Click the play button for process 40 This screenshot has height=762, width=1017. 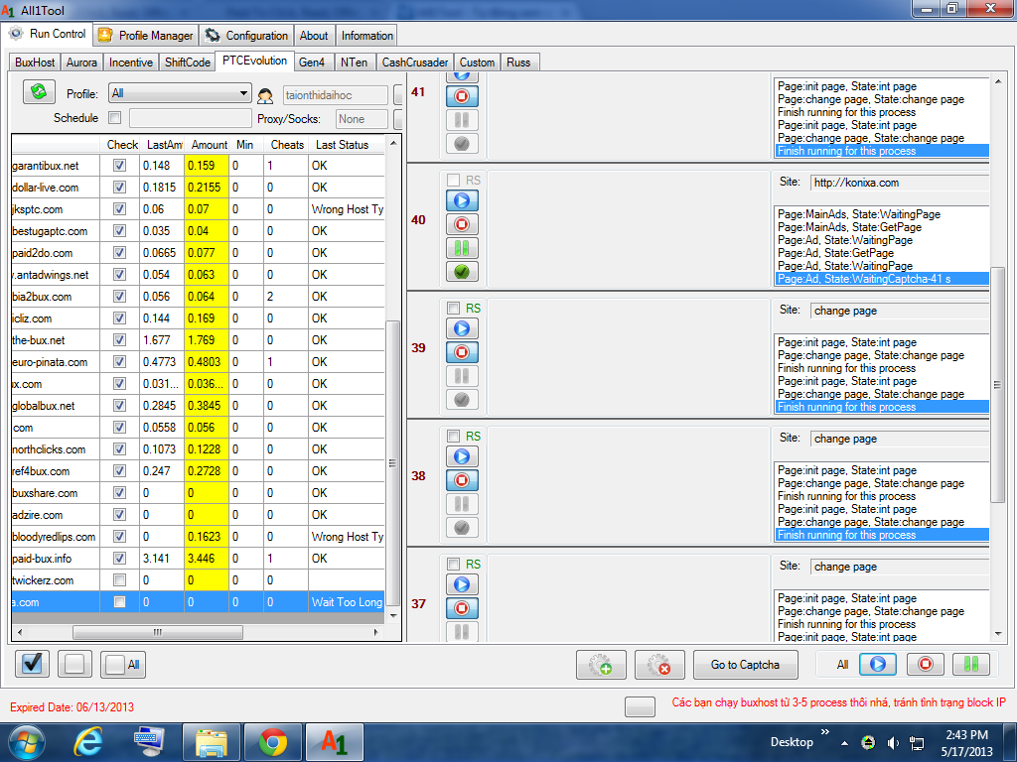(x=462, y=200)
